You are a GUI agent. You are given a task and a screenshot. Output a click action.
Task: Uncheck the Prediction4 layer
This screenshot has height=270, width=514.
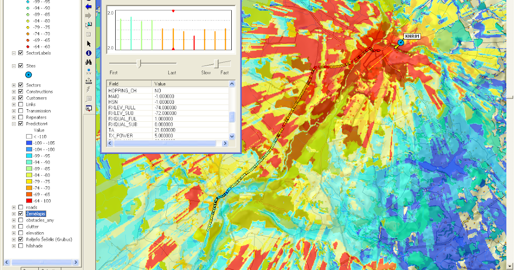coord(20,124)
